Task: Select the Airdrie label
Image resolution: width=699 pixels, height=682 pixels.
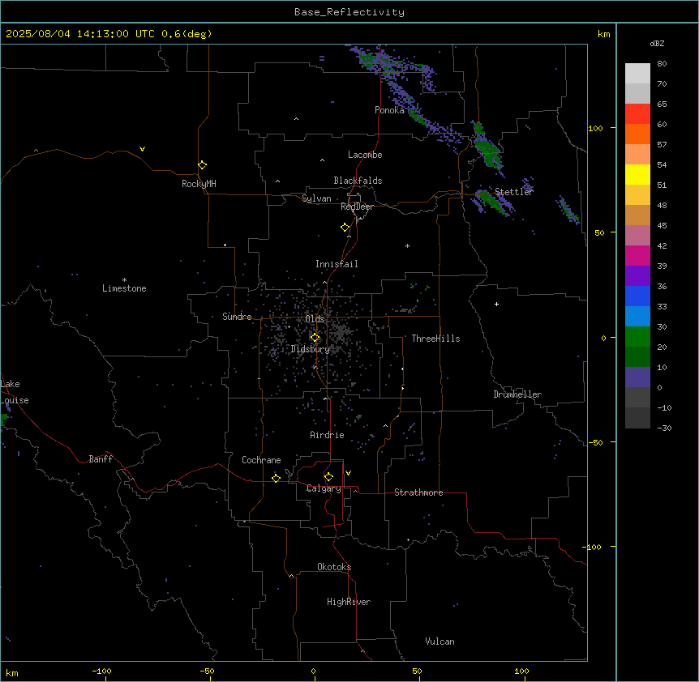Action: 327,435
